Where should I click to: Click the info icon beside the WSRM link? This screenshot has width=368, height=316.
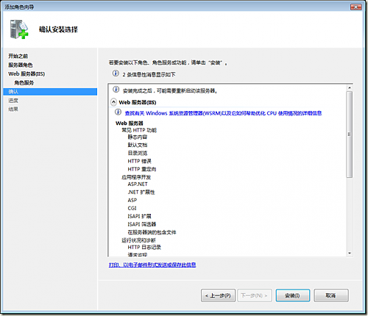click(118, 112)
